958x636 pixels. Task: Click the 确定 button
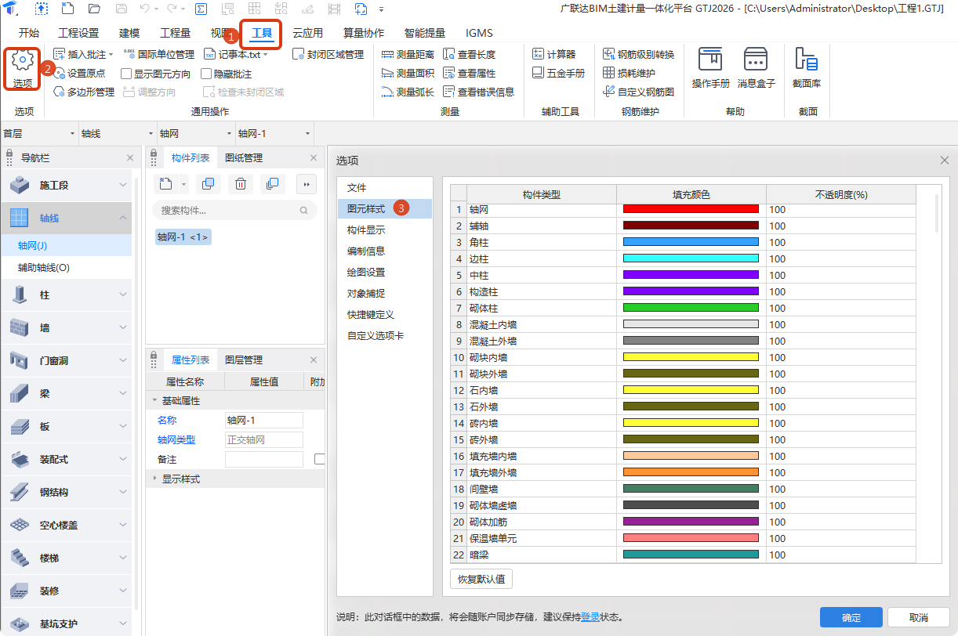tap(851, 617)
